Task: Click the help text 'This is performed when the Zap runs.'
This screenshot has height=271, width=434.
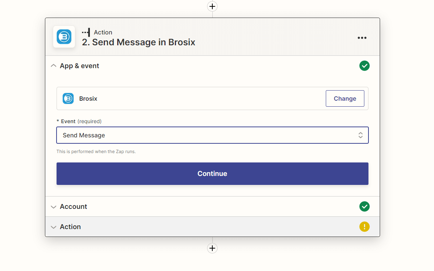Action: click(96, 152)
